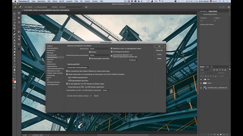Filter layers by pixel layer icon
The height and width of the screenshot is (136, 243).
(x=214, y=70)
